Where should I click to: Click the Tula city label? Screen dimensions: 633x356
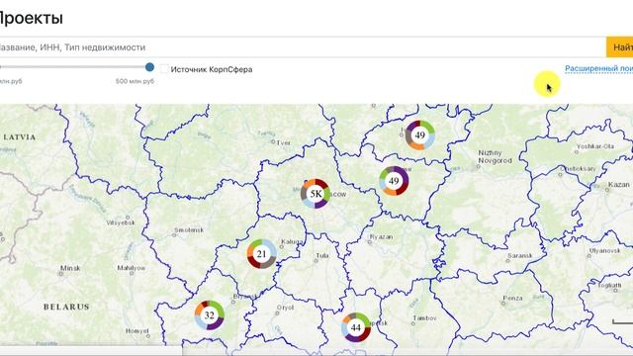coord(322,255)
